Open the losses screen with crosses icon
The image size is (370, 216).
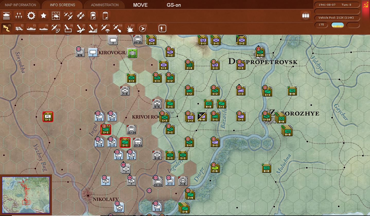click(19, 16)
